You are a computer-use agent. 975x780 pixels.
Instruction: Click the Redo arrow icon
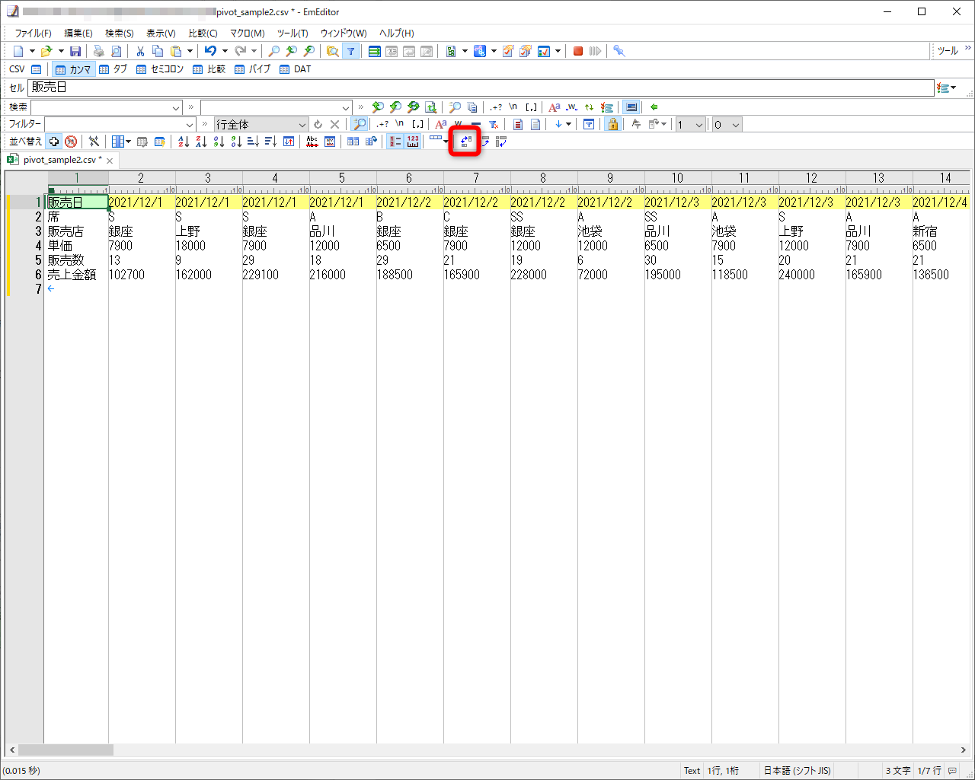pos(241,51)
